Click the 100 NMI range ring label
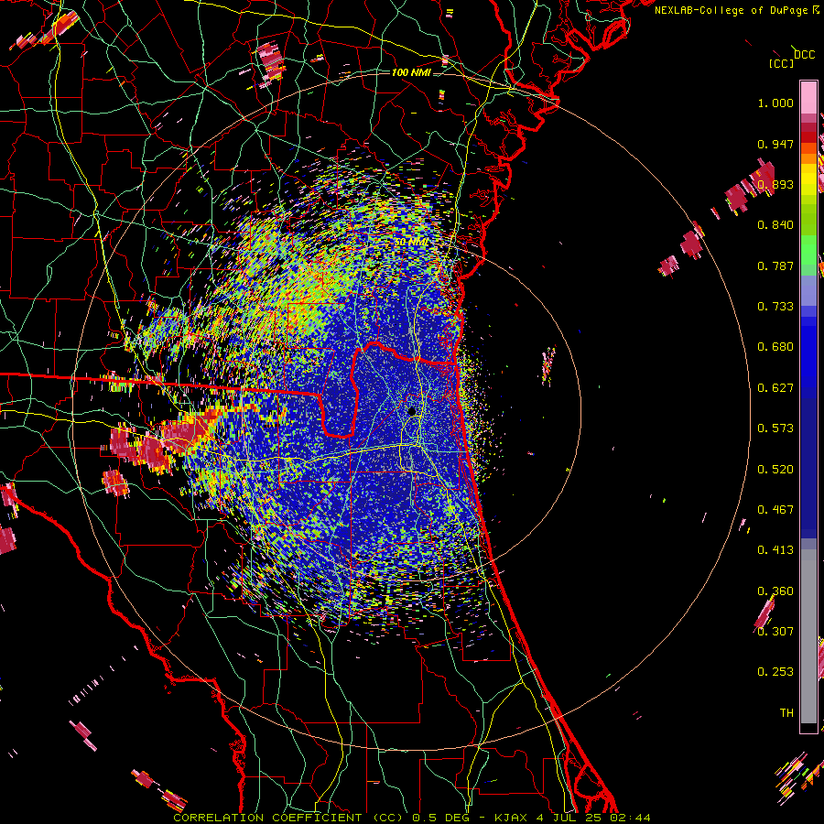This screenshot has width=824, height=824. (411, 72)
